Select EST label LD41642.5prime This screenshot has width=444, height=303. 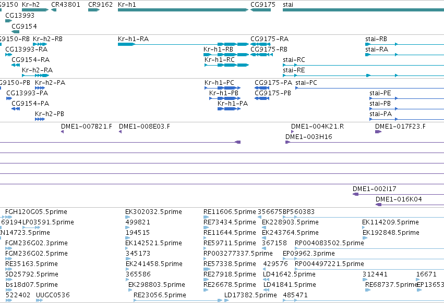[x=289, y=274]
